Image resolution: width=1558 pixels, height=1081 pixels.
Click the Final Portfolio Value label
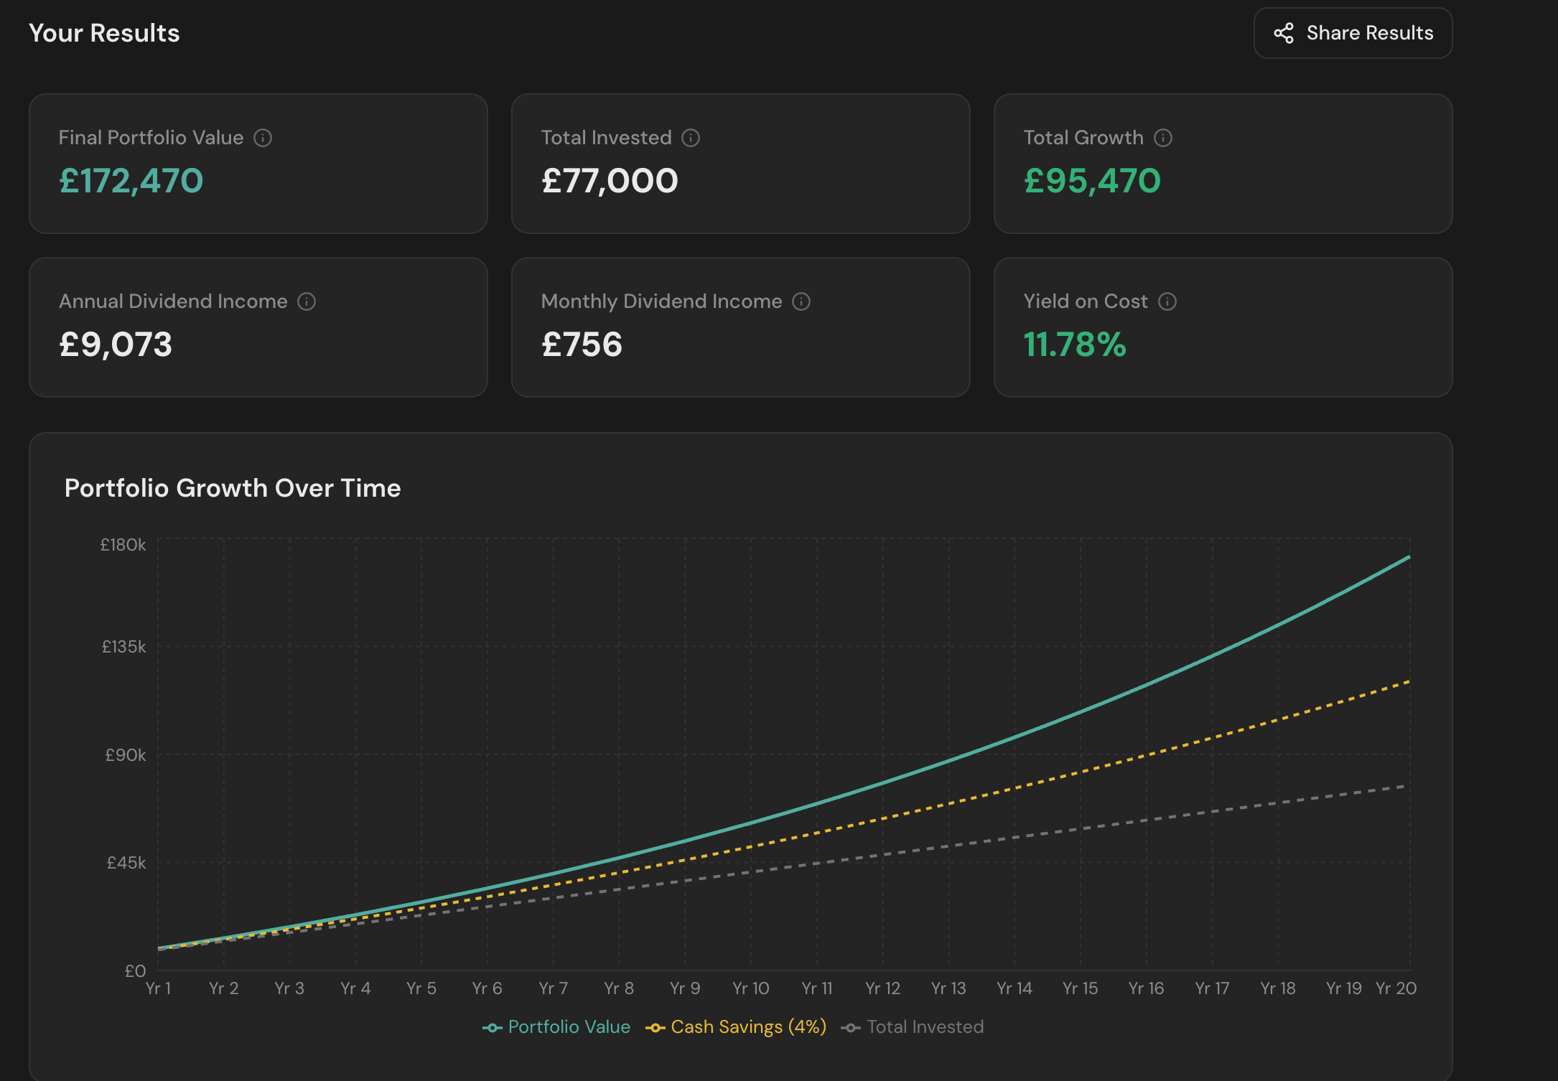(x=151, y=138)
